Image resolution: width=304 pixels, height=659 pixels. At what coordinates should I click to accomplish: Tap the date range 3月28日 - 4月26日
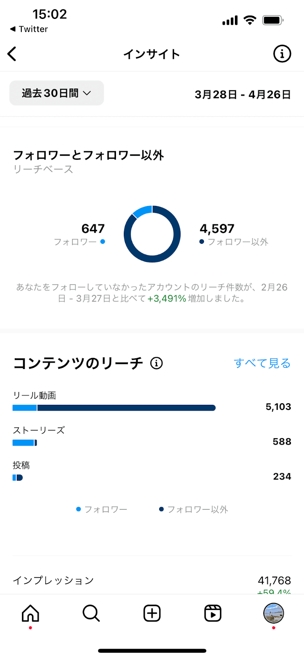[243, 94]
